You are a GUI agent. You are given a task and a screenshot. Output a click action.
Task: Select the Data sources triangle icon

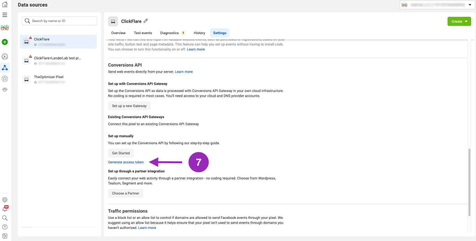click(5, 68)
